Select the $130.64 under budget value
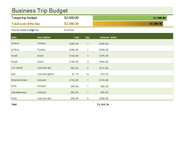196x151 pixels. coord(69,30)
